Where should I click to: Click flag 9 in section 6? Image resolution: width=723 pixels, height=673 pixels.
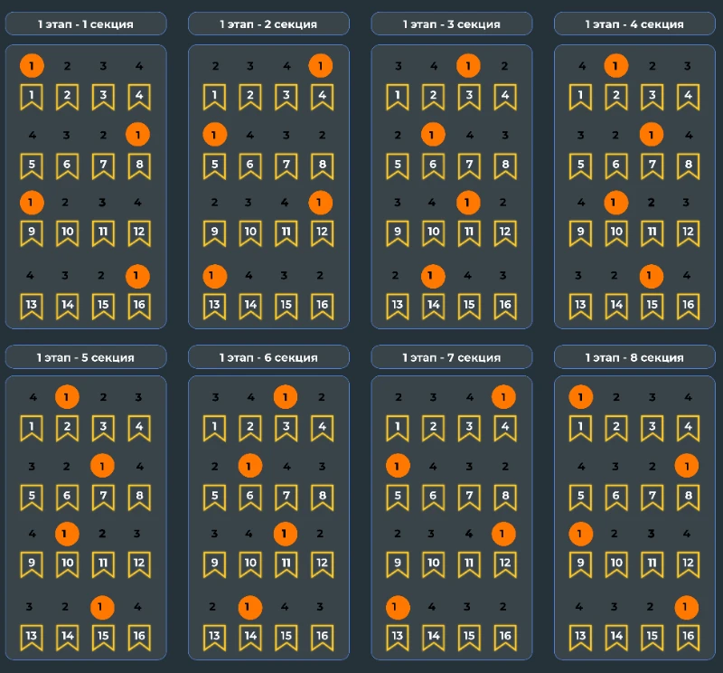coord(214,564)
